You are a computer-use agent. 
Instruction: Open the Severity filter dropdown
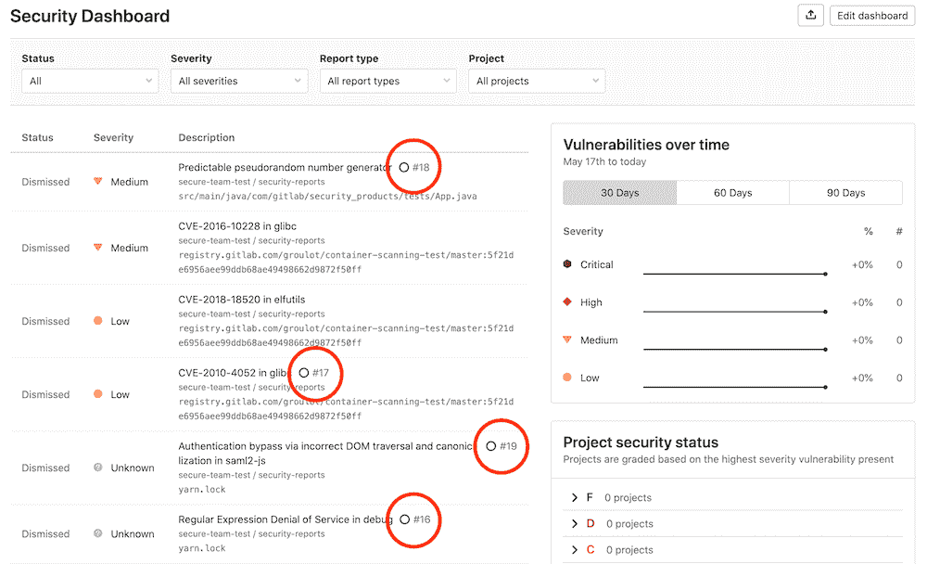(x=238, y=82)
